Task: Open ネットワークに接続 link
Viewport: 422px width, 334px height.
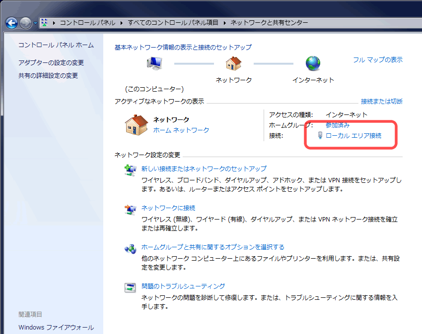Action: (x=168, y=208)
